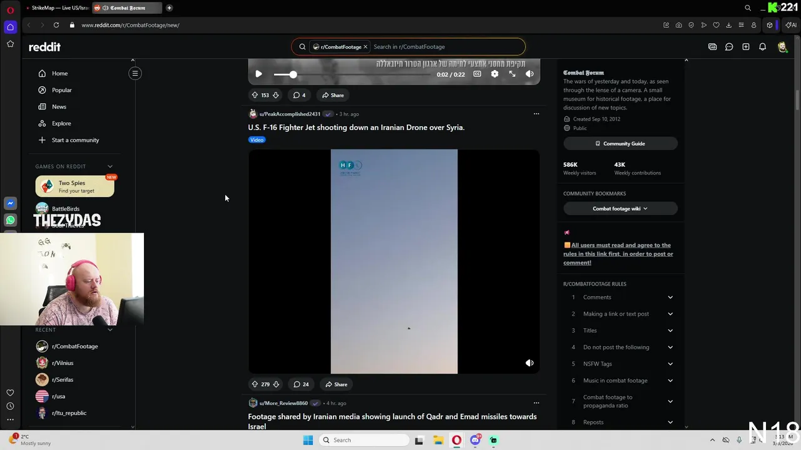Open Reddit notifications bell
The height and width of the screenshot is (450, 801).
click(762, 47)
